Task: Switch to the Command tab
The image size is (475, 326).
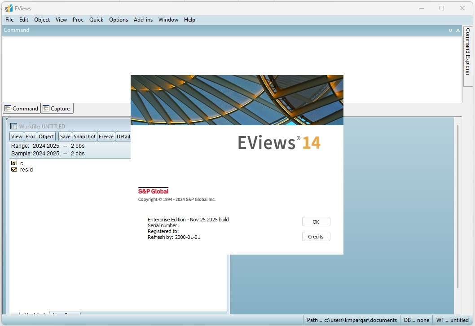Action: point(21,108)
